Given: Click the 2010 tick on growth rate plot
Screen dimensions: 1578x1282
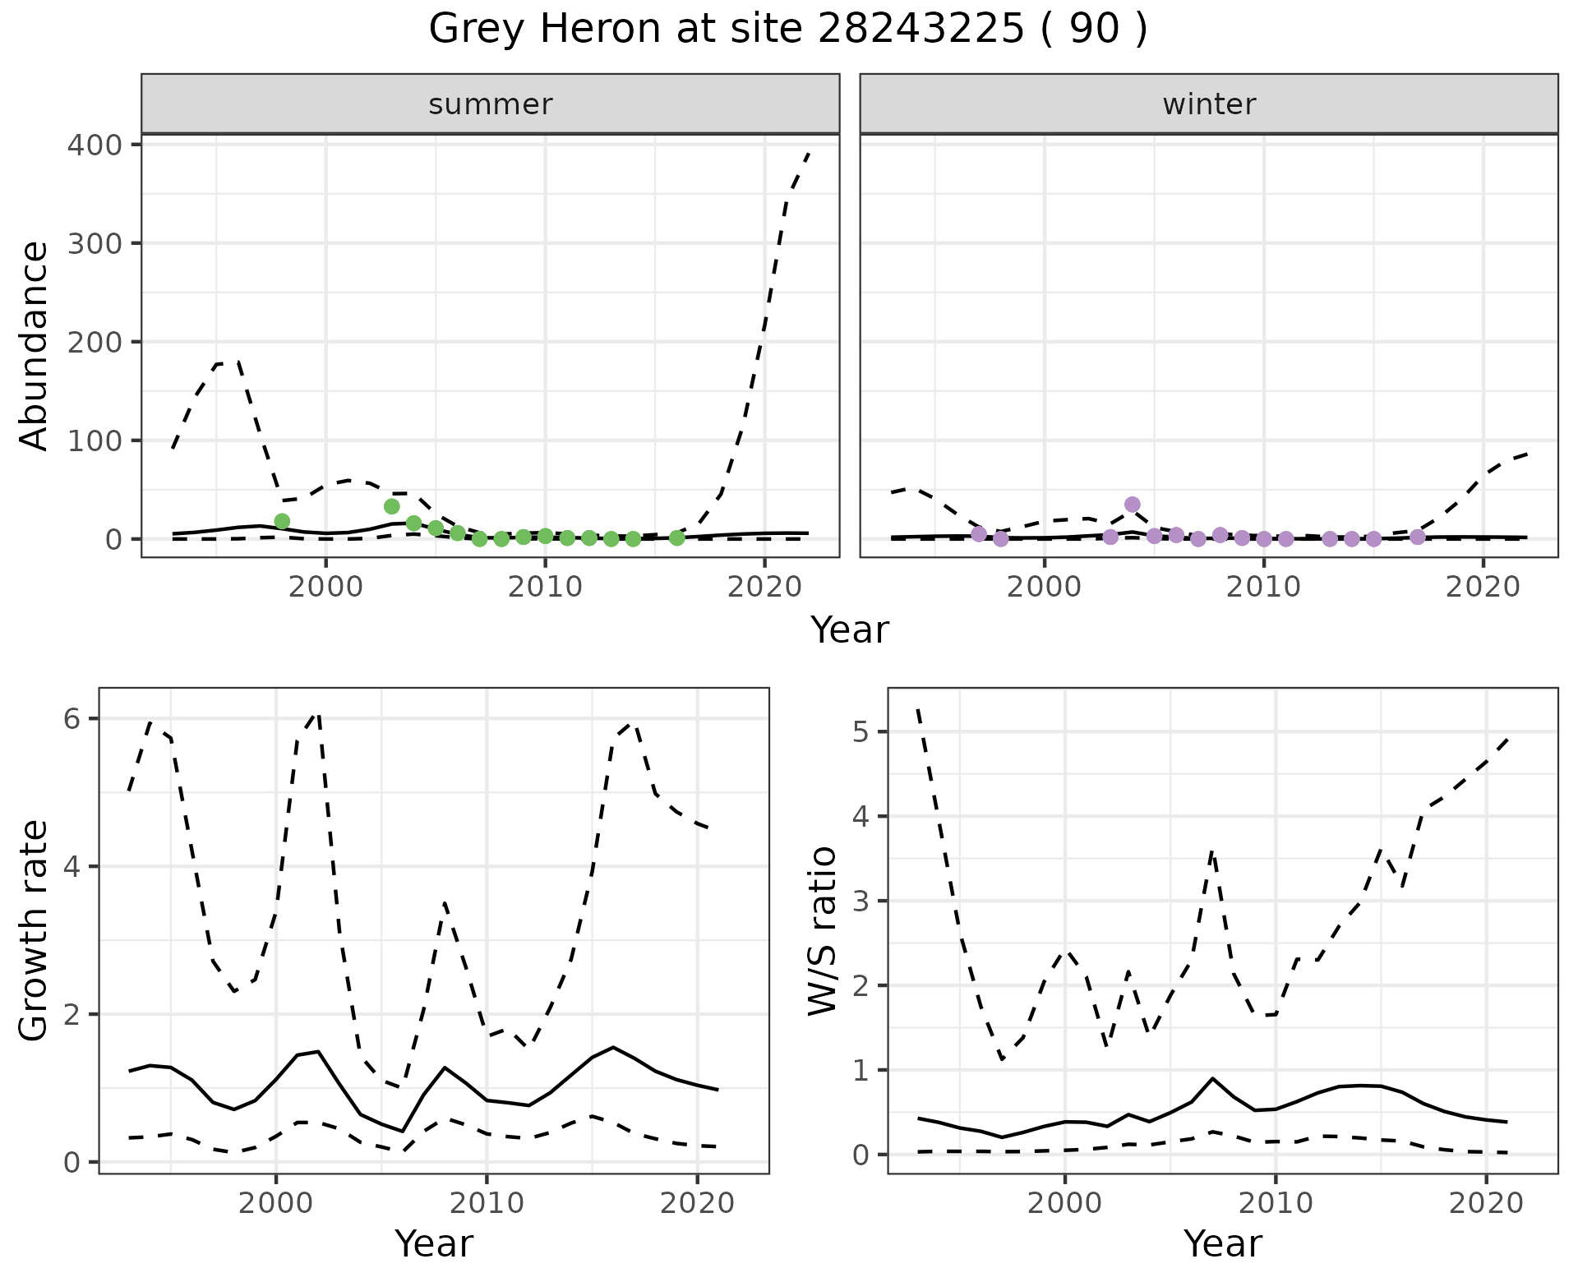Looking at the screenshot, I should pyautogui.click(x=486, y=1203).
